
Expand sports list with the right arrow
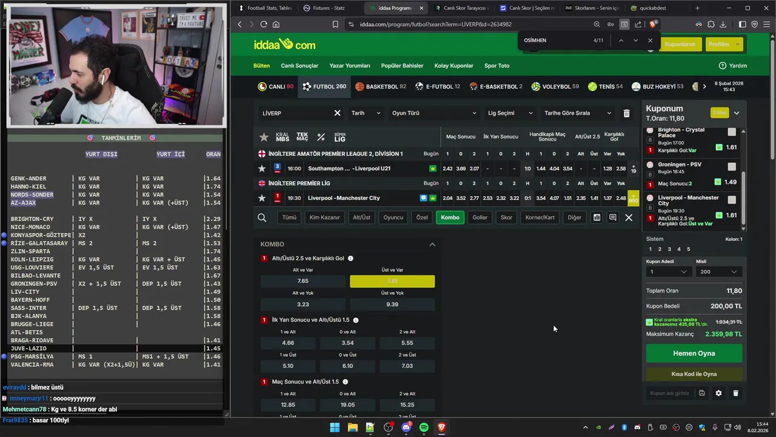click(704, 87)
